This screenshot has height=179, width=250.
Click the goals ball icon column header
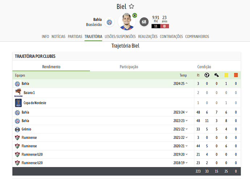tap(207, 75)
